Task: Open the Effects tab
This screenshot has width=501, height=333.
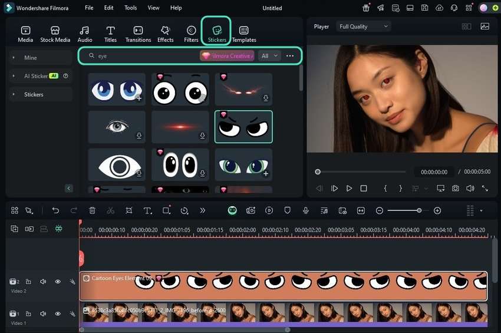Action: click(x=165, y=34)
